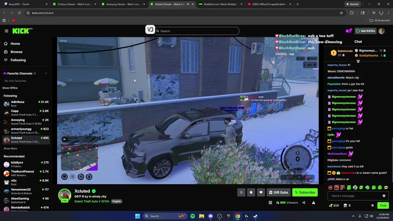Click the green Subscribe button

305,192
